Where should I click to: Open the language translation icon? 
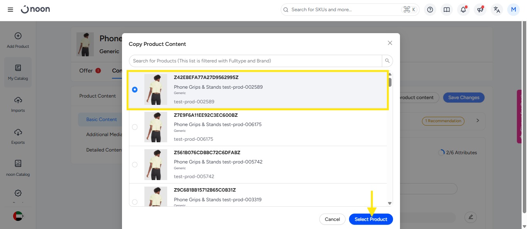(x=497, y=10)
